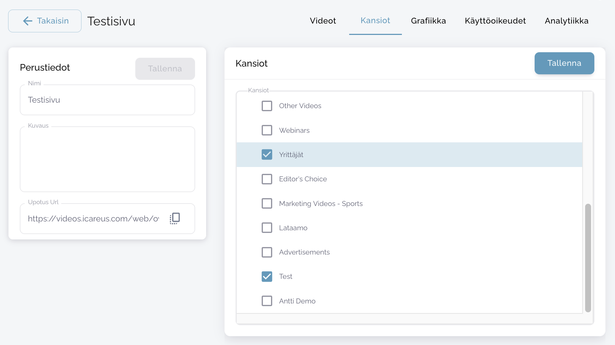The width and height of the screenshot is (615, 345).
Task: Click the folder list vertical scrollbar
Action: 588,257
